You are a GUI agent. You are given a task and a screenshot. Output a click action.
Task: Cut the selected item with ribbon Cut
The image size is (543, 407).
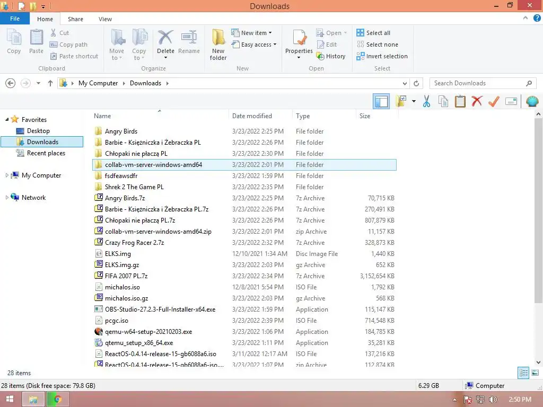coord(59,33)
